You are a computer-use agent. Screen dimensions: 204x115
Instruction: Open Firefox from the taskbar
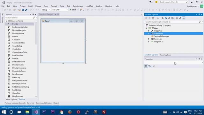(70, 112)
